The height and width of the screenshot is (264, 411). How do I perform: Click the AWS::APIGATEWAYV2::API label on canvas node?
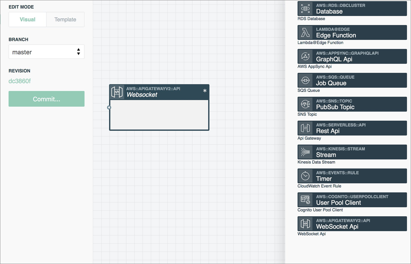tap(153, 89)
